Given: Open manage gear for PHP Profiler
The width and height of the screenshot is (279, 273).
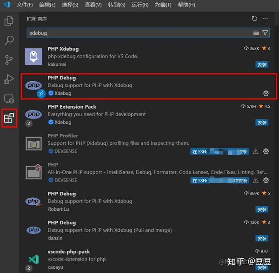Looking at the screenshot, I should tap(266, 151).
